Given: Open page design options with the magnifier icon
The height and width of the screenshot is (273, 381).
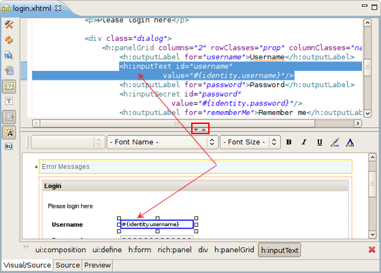Looking at the screenshot, I should coord(9,55).
